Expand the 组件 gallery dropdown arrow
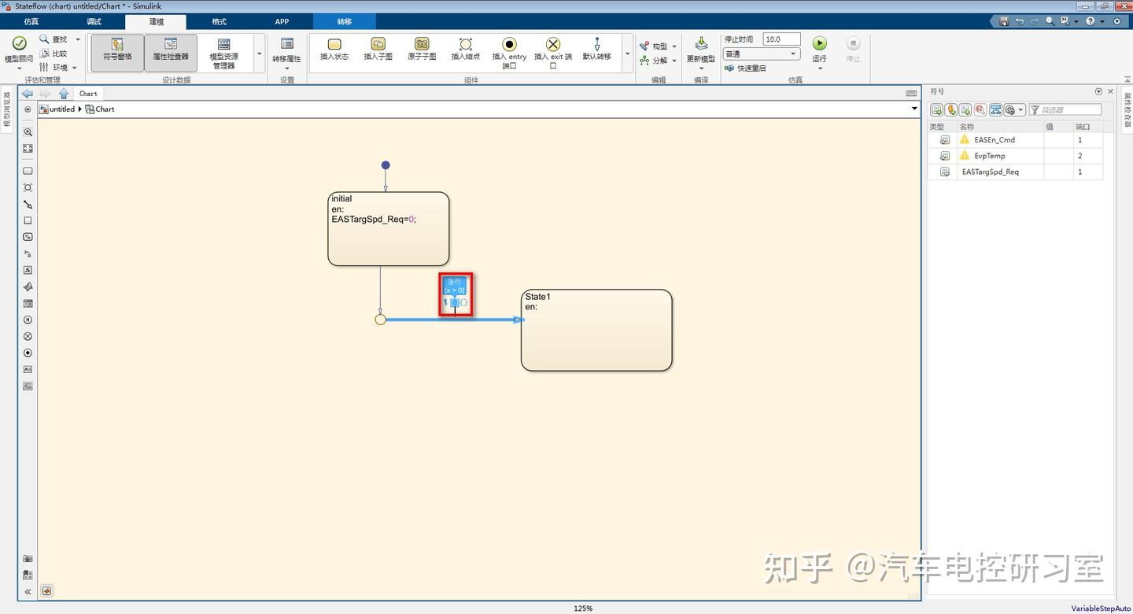 627,54
